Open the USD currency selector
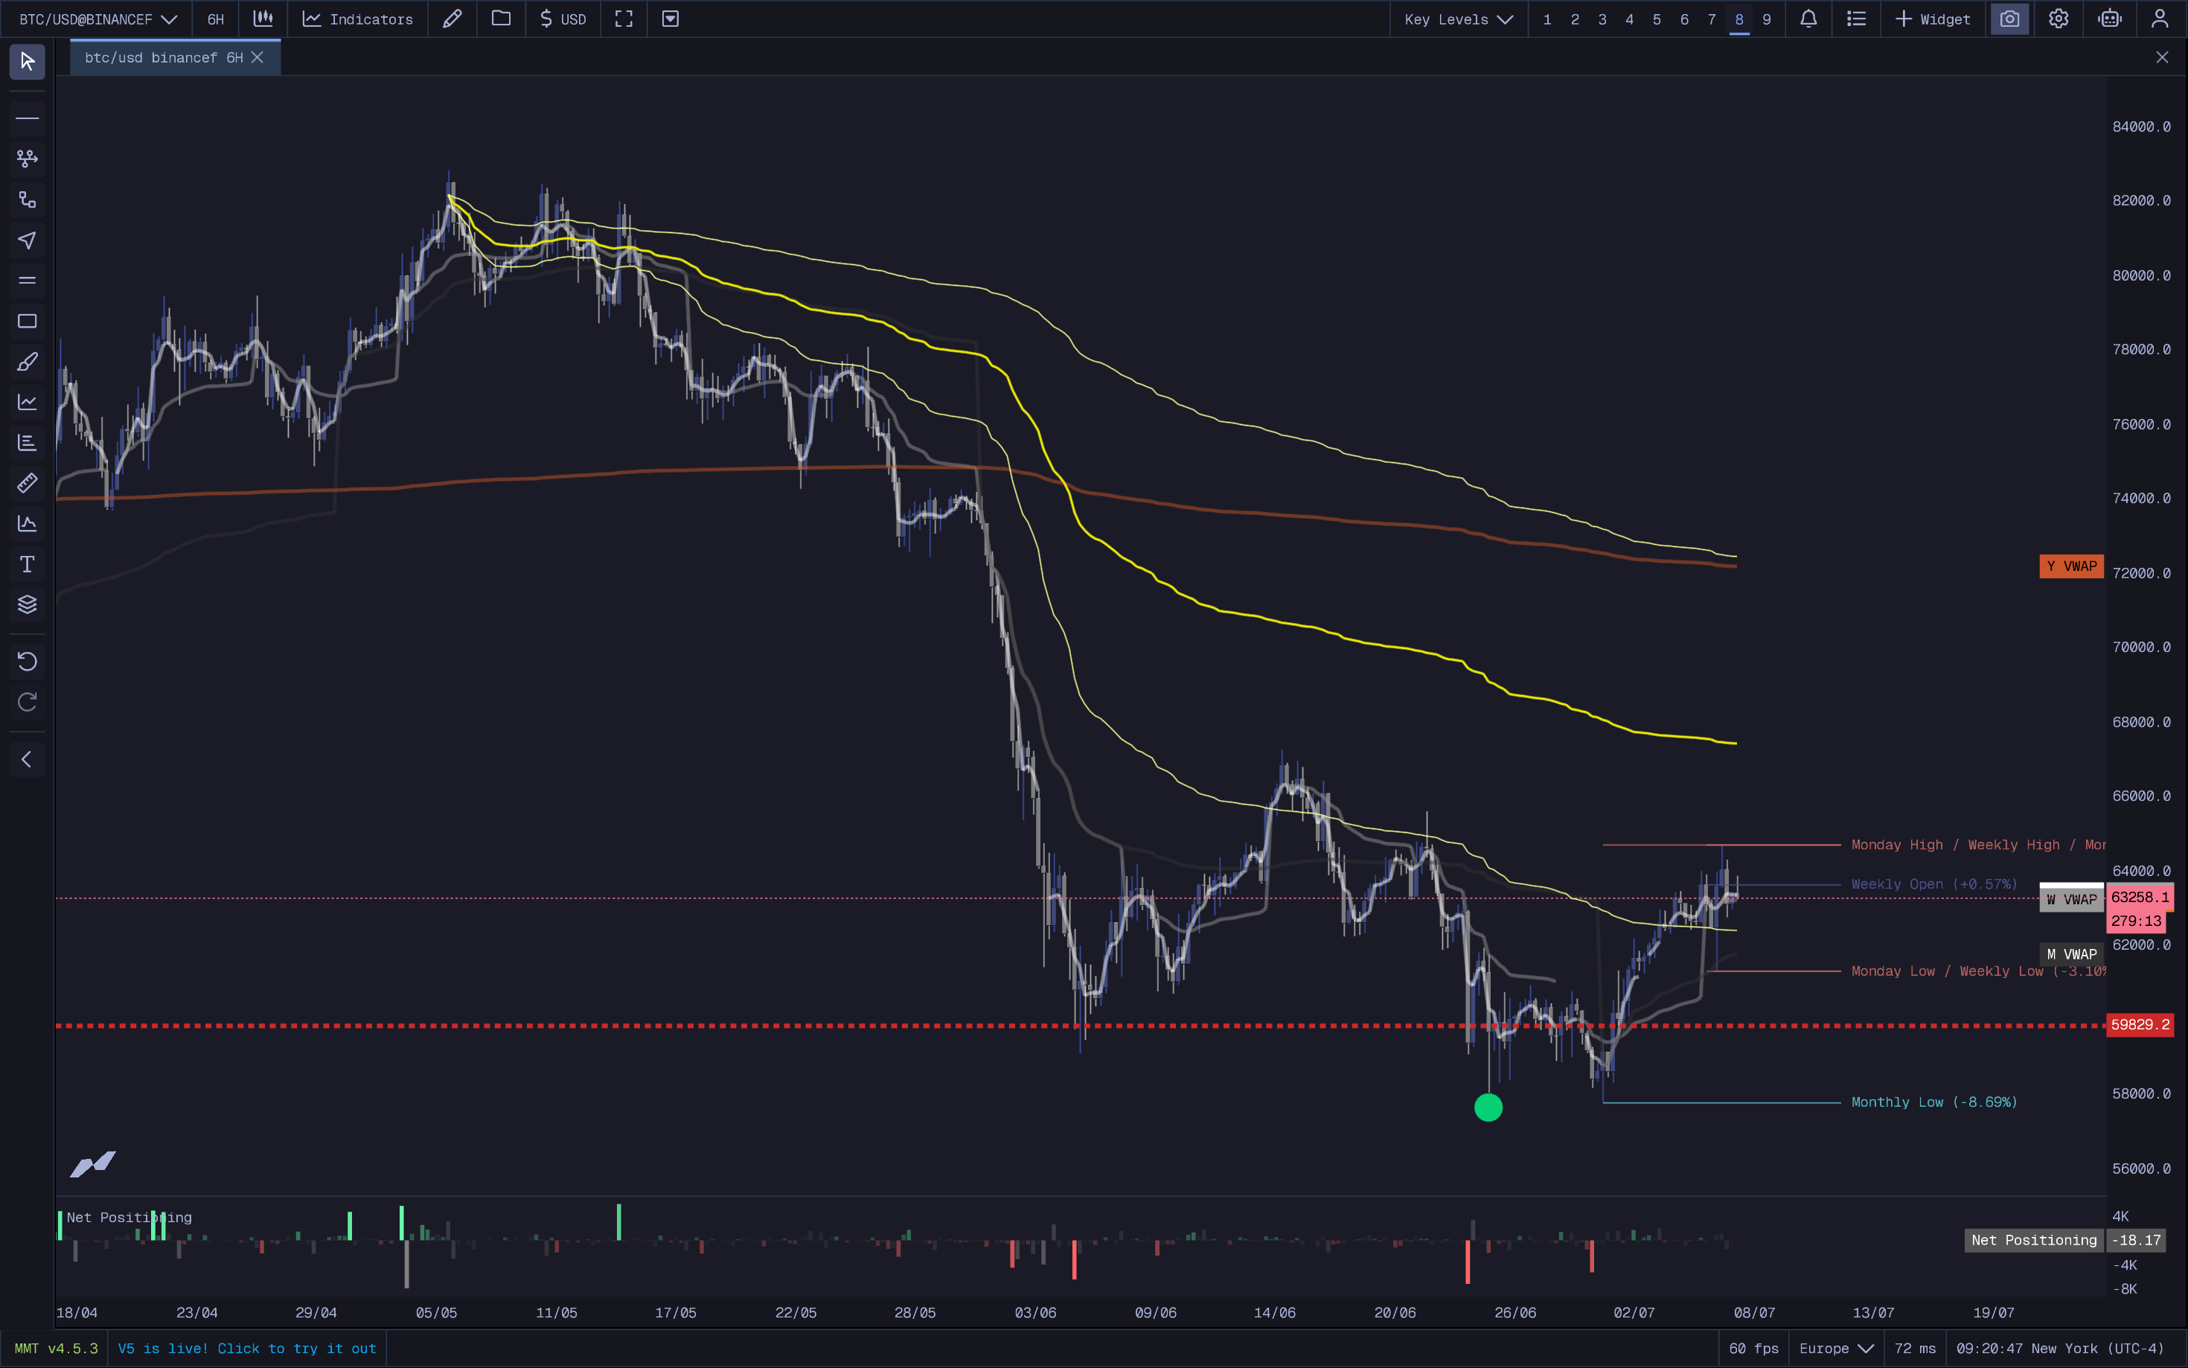This screenshot has height=1368, width=2188. tap(563, 19)
